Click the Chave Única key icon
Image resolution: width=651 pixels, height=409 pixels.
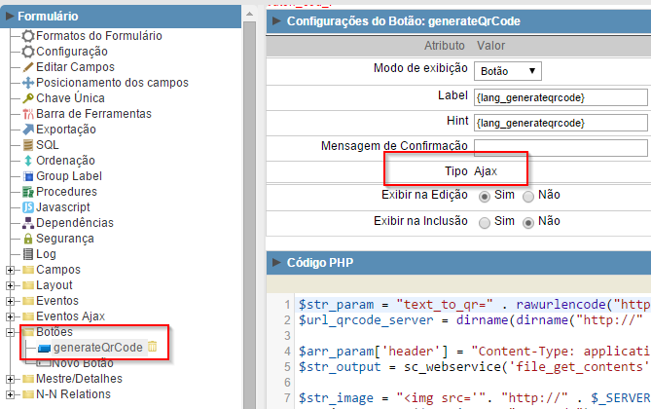[28, 98]
